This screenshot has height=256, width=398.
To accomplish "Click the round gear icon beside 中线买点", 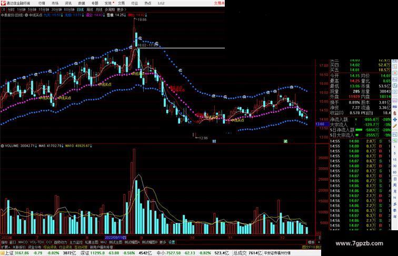I will 26,15.
